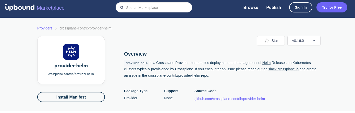
Task: Click the search magnifier icon
Action: pos(122,8)
